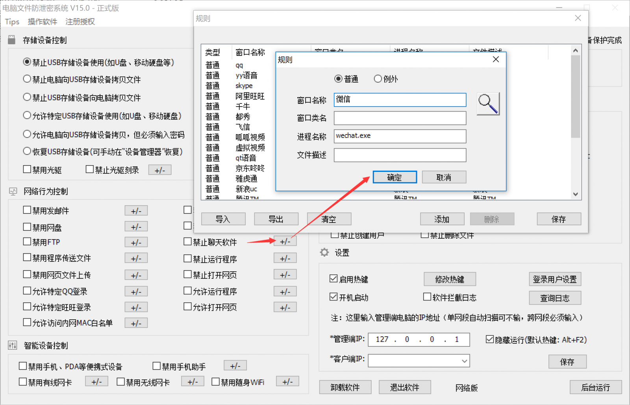The height and width of the screenshot is (405, 630).
Task: Uncheck the 开机启动 option
Action: 334,297
